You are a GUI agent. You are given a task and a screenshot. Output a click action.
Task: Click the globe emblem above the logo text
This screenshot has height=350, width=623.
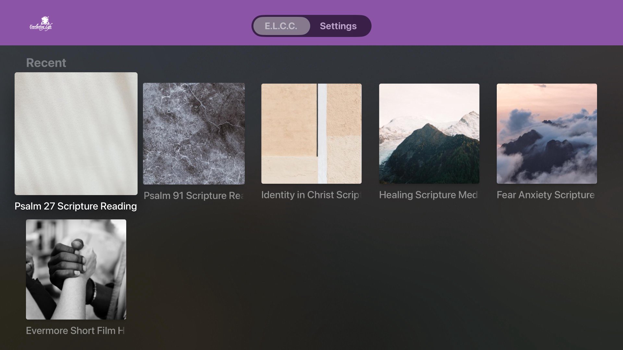(45, 20)
